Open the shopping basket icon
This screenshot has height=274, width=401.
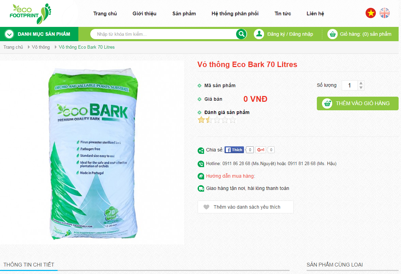coord(333,34)
